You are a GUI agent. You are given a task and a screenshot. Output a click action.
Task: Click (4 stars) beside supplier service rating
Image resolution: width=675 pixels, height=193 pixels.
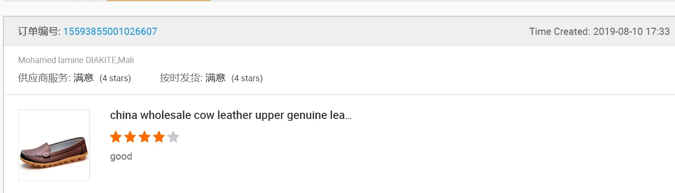[x=115, y=78]
